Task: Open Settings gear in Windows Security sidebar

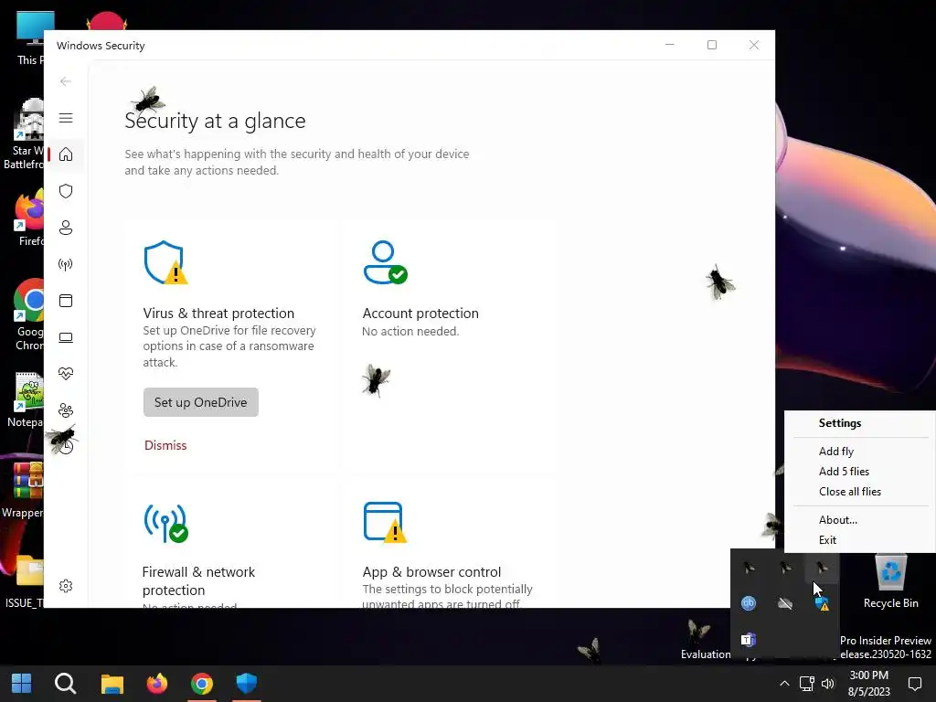Action: click(x=66, y=586)
